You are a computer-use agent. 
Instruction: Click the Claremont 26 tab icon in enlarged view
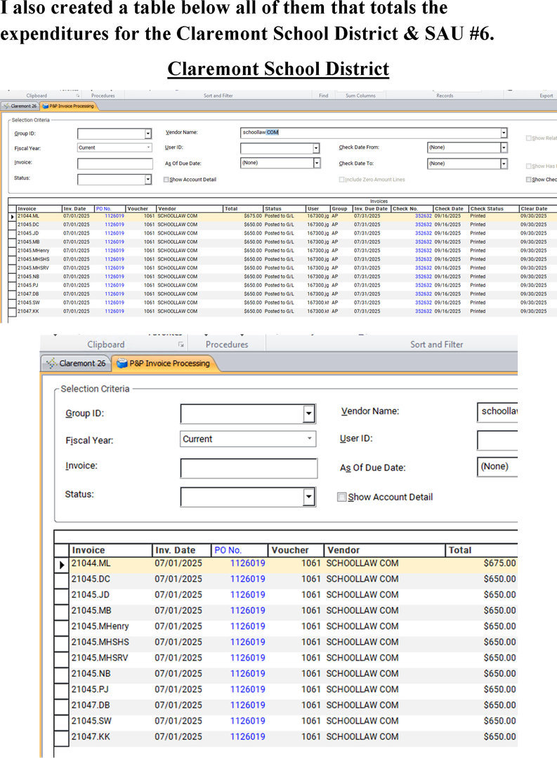tap(51, 364)
